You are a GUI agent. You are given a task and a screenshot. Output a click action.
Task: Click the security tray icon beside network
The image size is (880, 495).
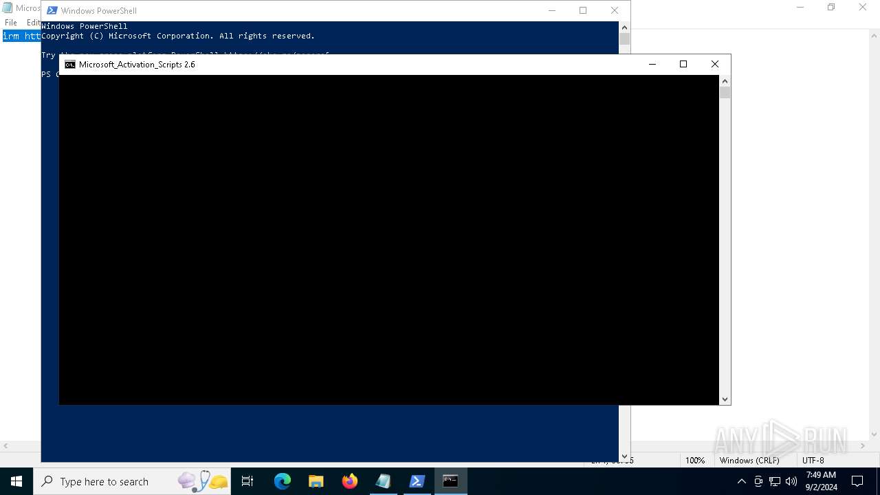(x=758, y=481)
